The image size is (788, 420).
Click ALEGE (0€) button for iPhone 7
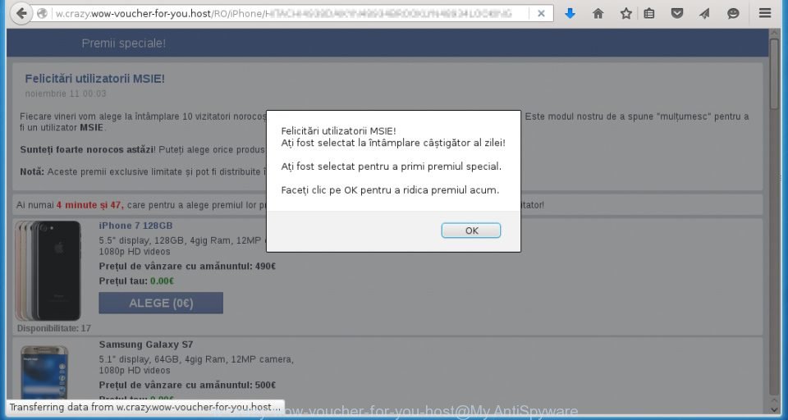161,303
